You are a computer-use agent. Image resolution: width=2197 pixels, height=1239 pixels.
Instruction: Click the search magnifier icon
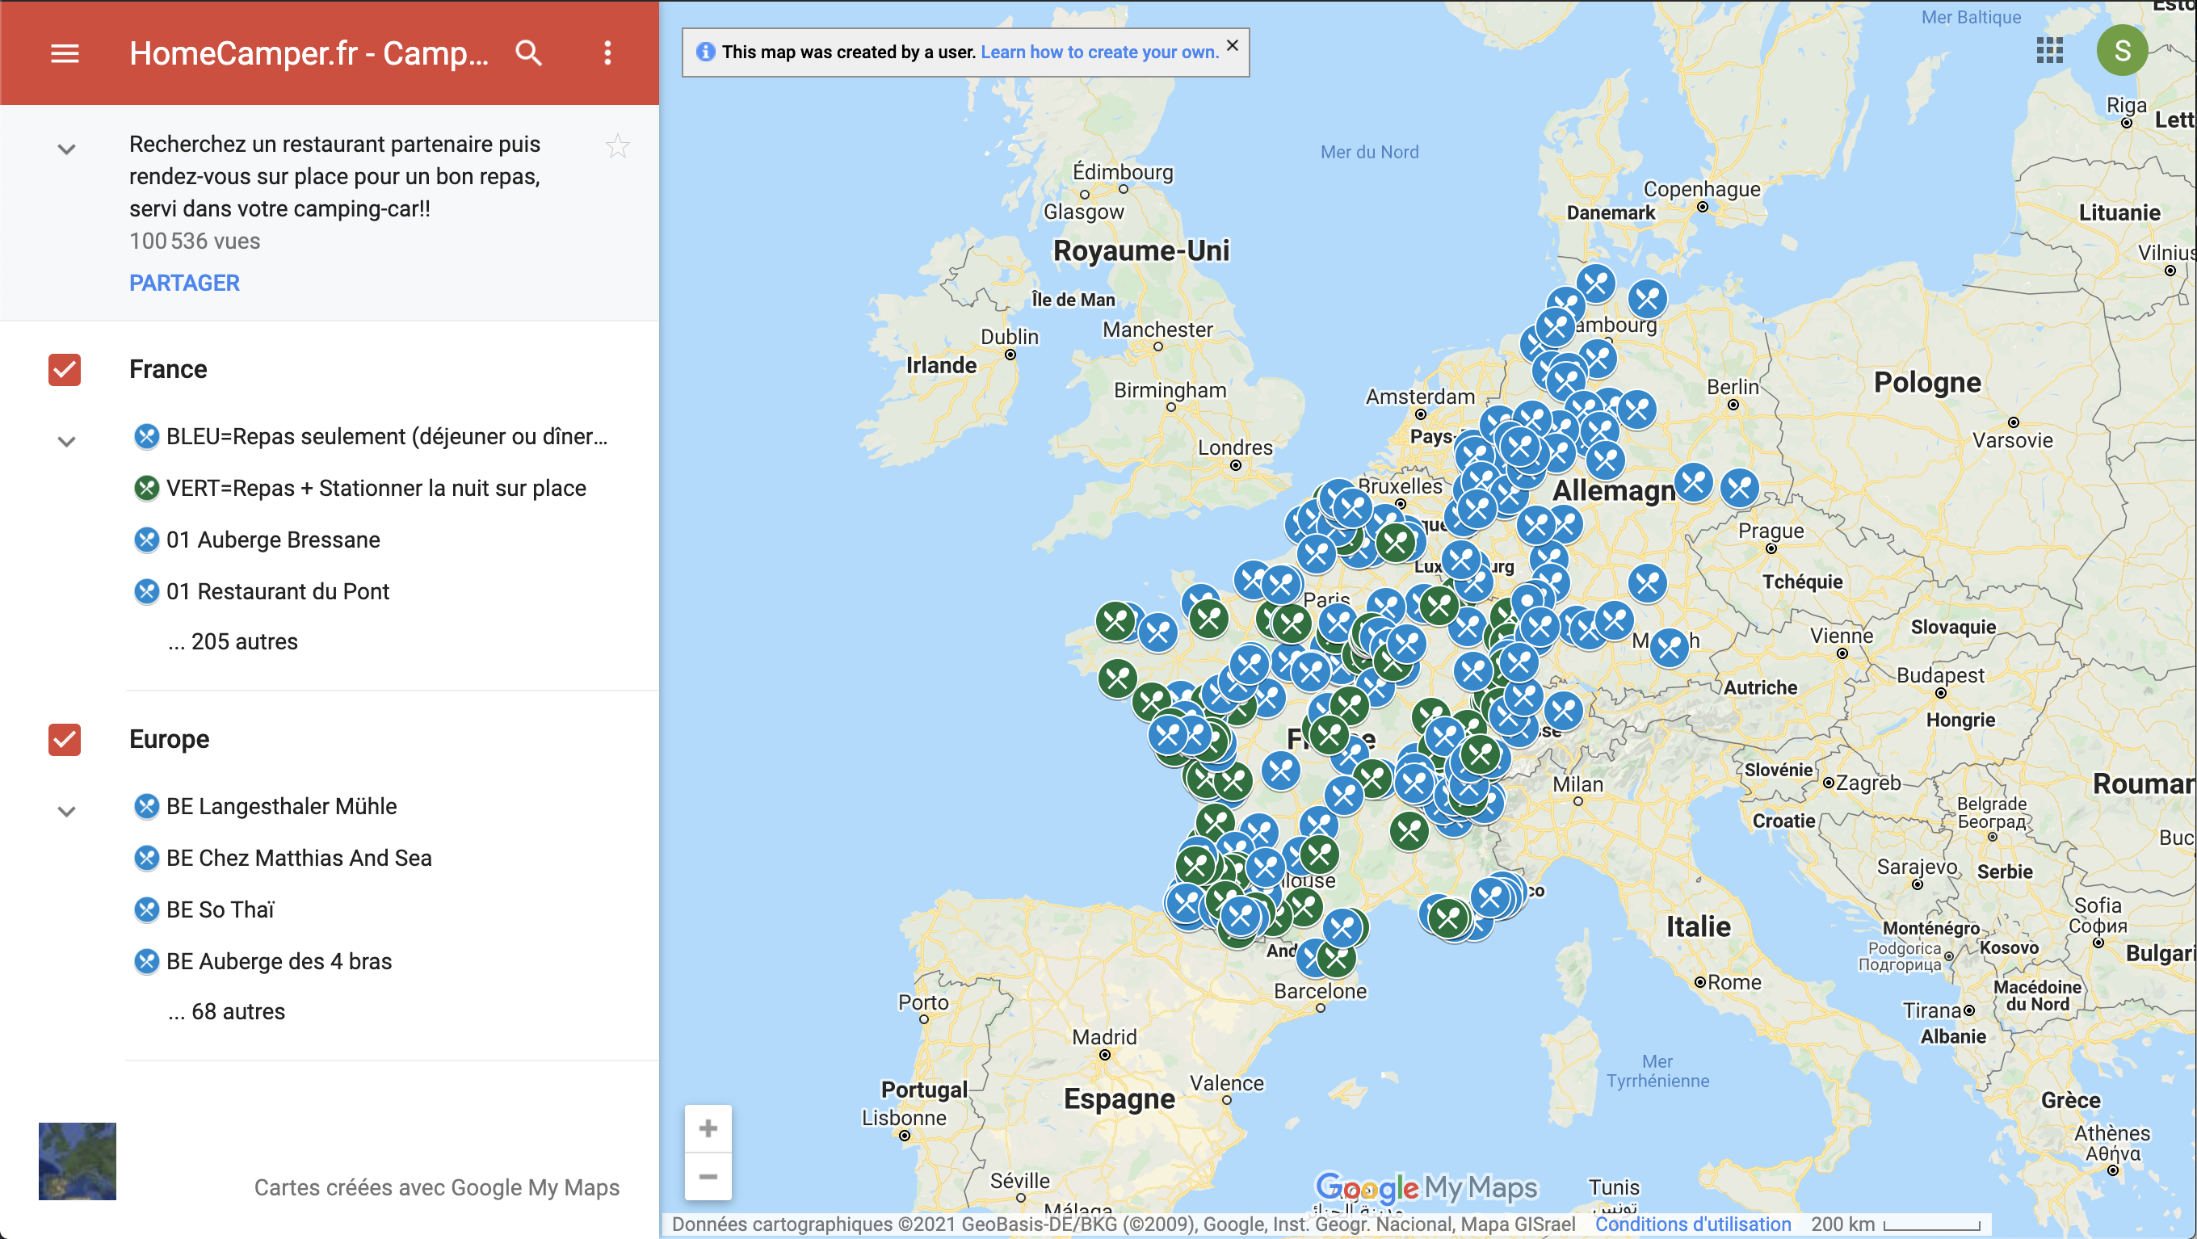coord(529,52)
